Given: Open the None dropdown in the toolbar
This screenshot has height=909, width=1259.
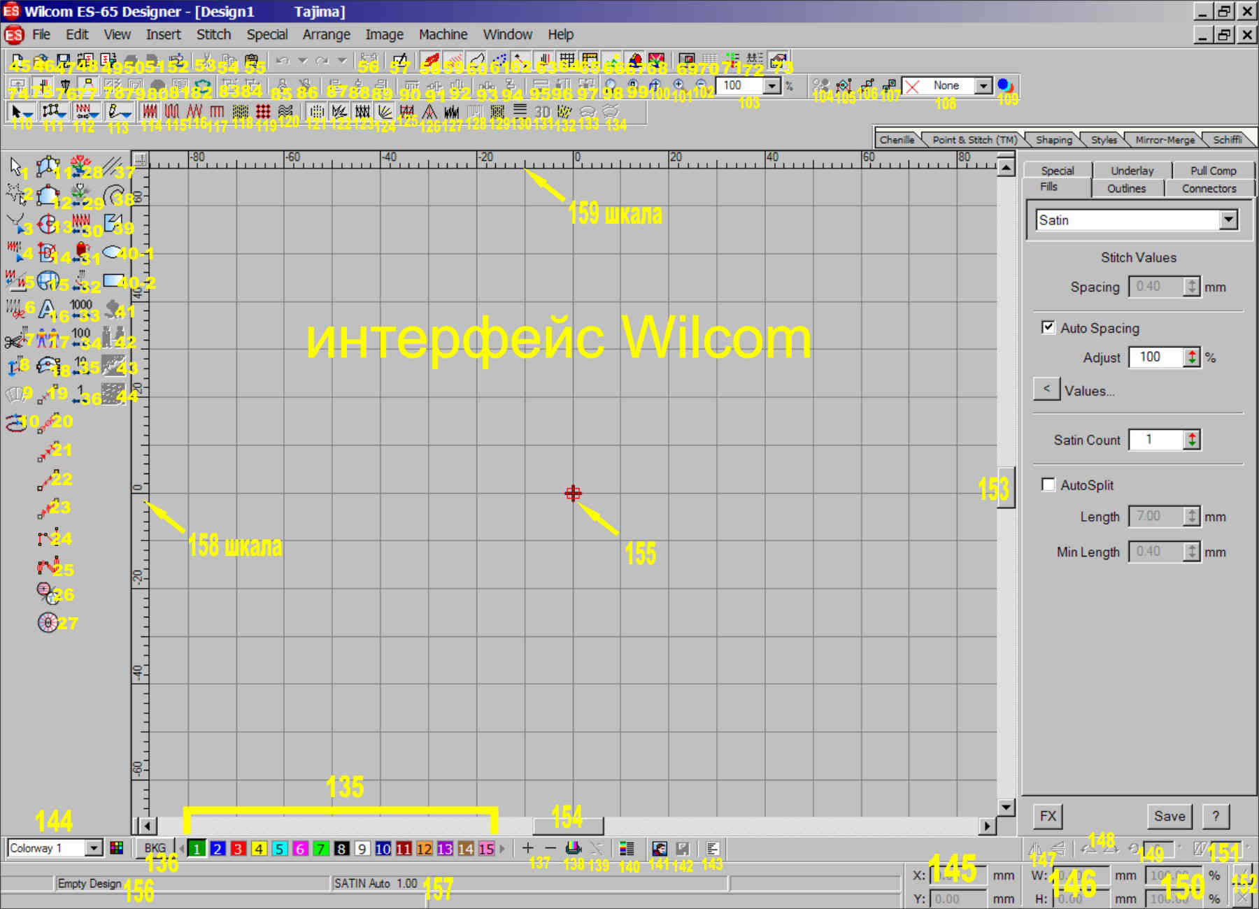Looking at the screenshot, I should [x=983, y=85].
